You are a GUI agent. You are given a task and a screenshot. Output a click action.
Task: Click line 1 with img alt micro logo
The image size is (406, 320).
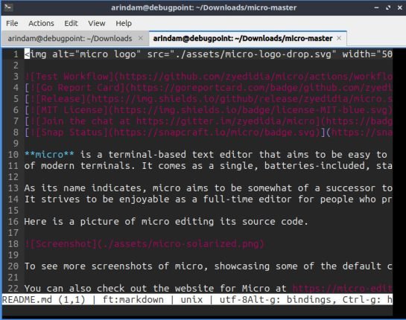pyautogui.click(x=208, y=54)
